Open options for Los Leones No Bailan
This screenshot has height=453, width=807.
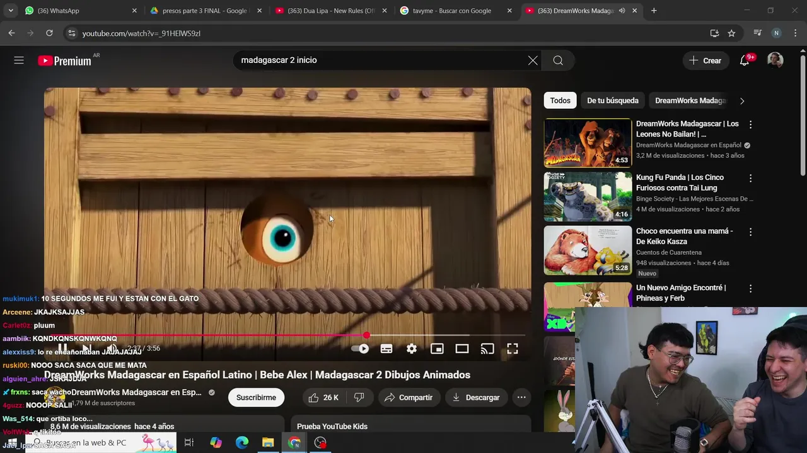(x=750, y=125)
